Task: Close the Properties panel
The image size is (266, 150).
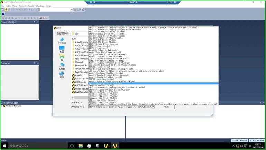Action: pyautogui.click(x=37, y=63)
